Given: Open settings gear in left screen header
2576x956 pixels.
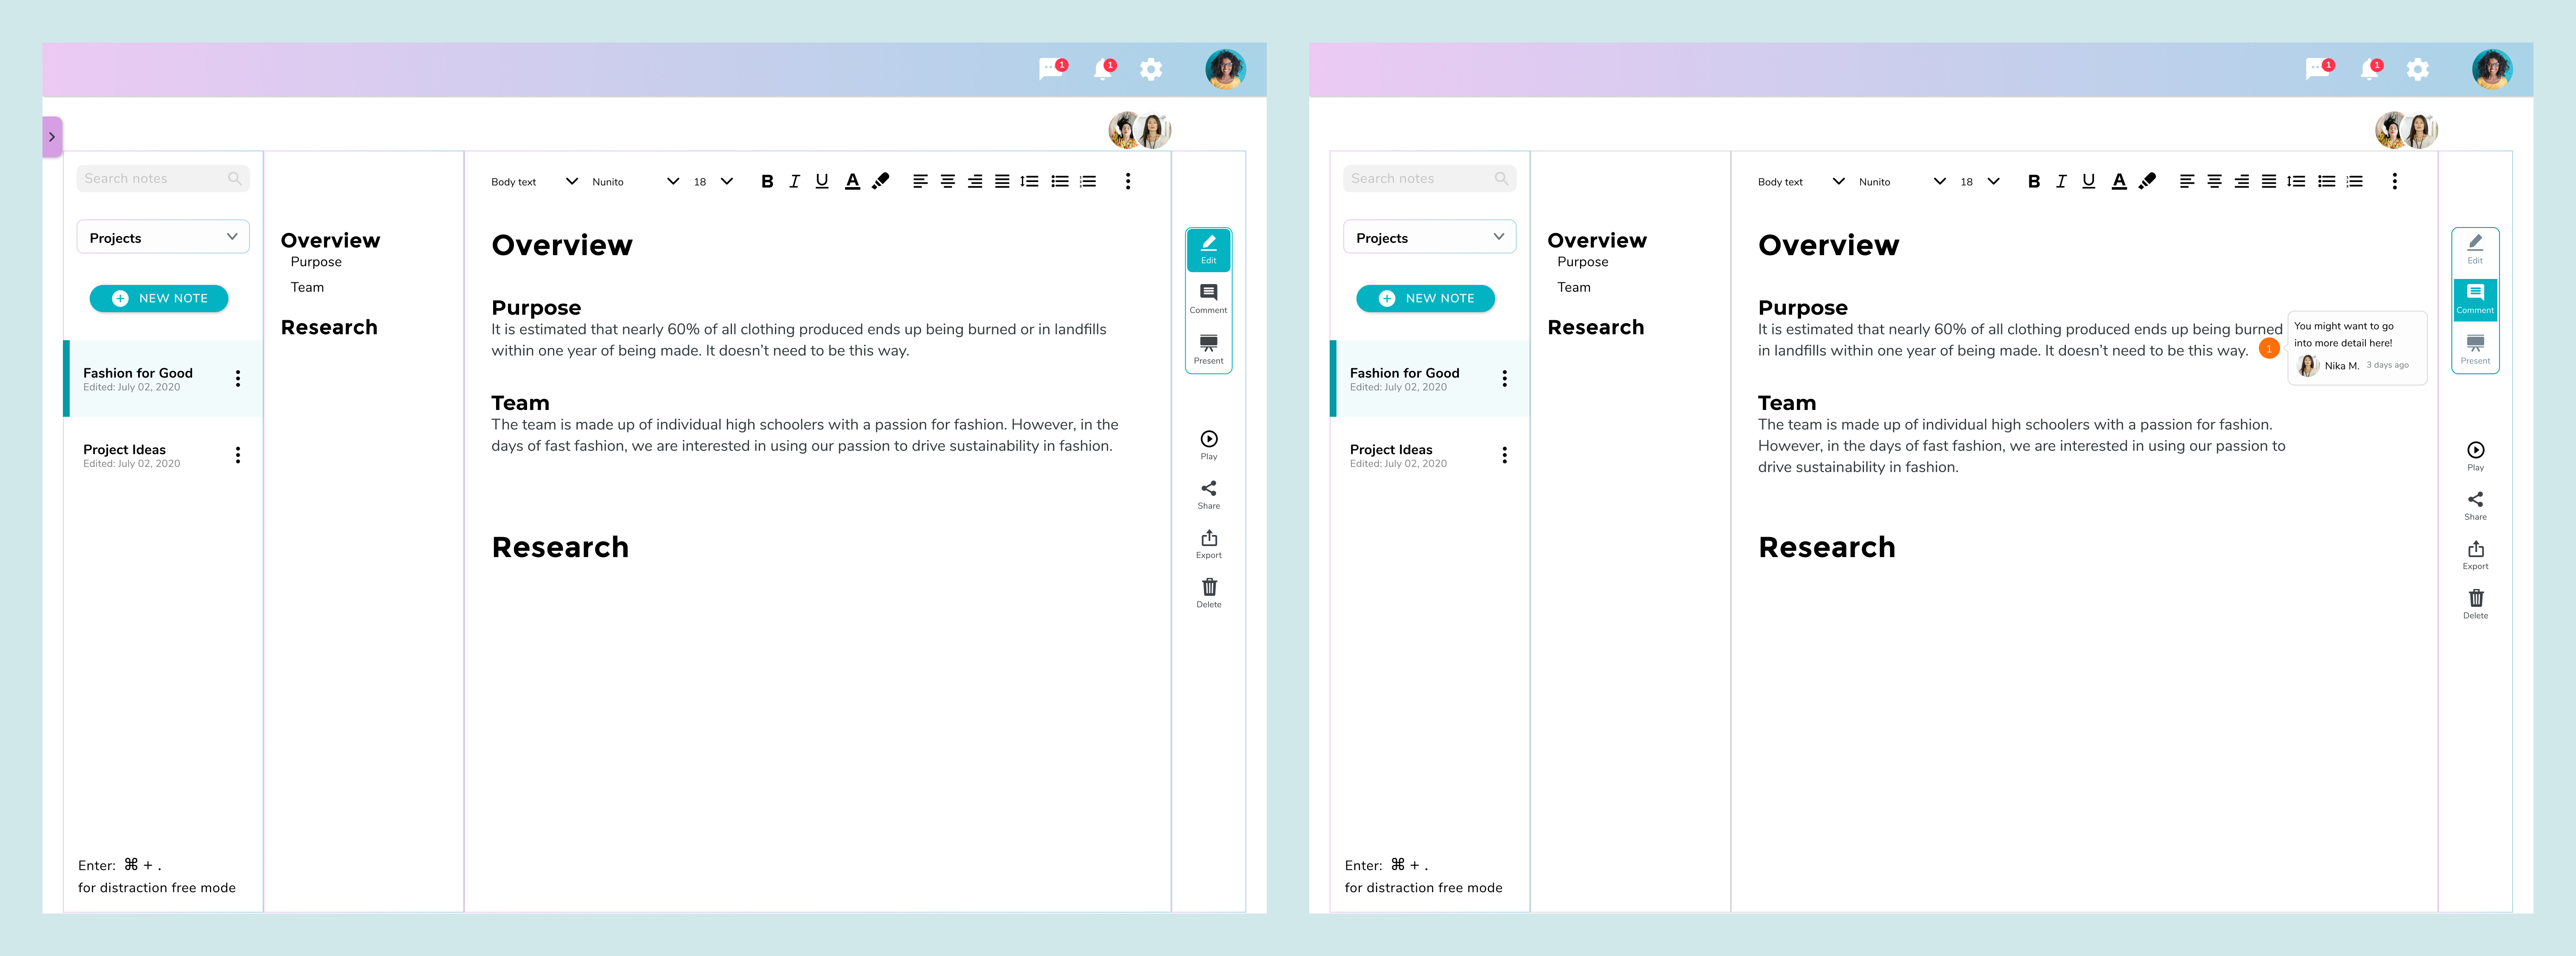Looking at the screenshot, I should point(1151,69).
